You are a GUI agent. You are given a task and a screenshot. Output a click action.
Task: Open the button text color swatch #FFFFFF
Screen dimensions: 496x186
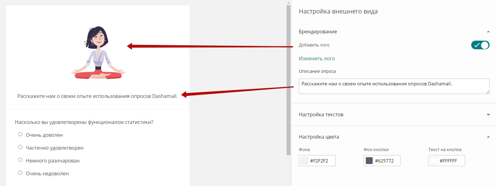[434, 161]
